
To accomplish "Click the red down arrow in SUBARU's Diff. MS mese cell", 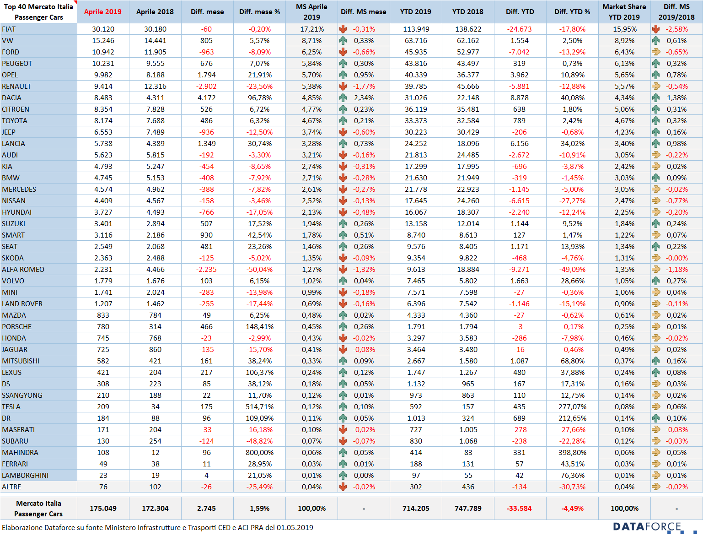I will (343, 441).
